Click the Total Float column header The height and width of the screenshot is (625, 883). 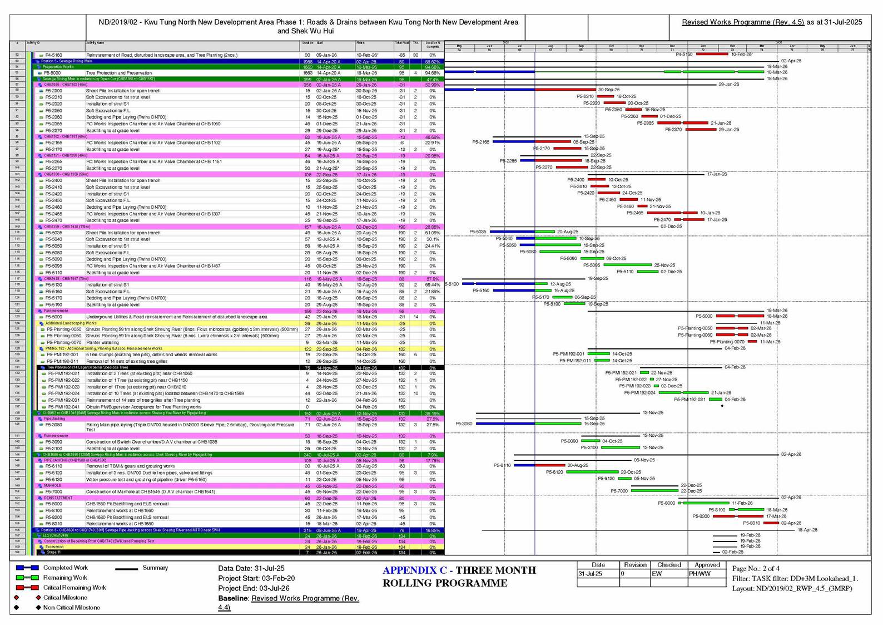(x=401, y=43)
